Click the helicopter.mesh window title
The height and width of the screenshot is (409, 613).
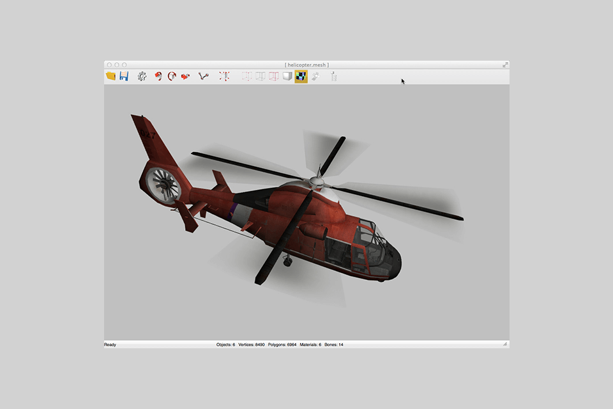click(306, 65)
